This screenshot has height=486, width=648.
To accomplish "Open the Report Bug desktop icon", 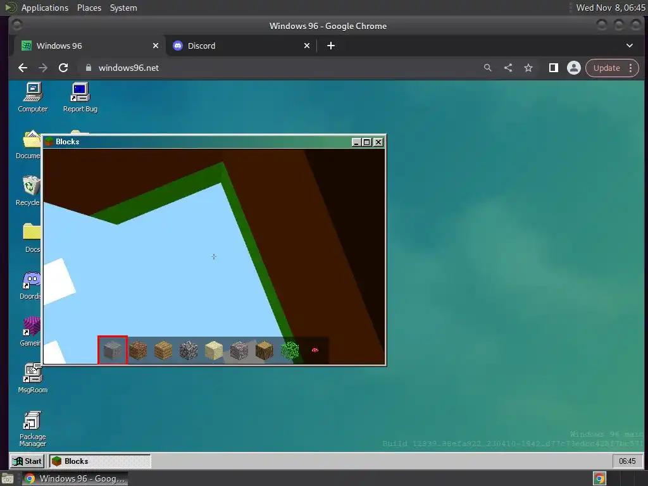I will [80, 97].
